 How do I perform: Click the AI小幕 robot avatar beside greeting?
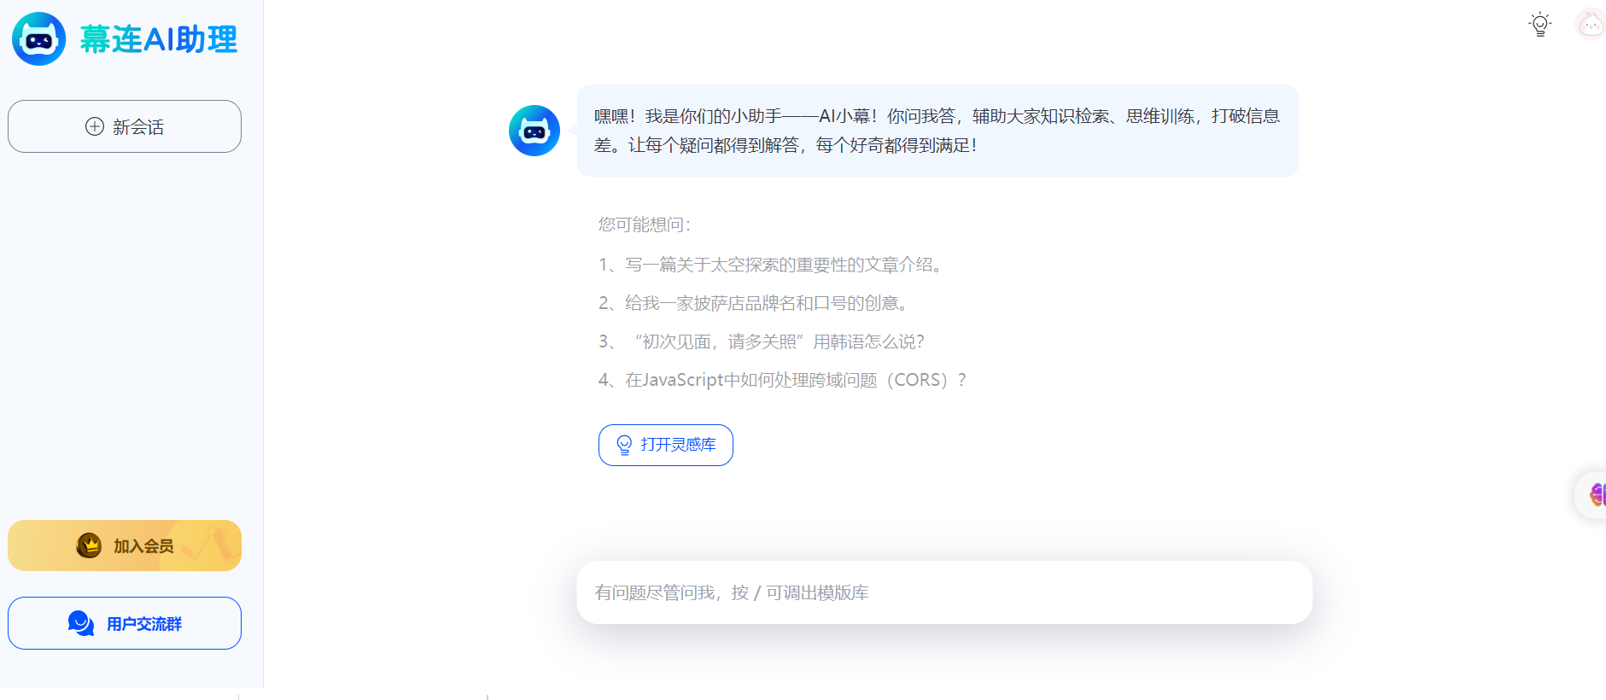coord(534,131)
